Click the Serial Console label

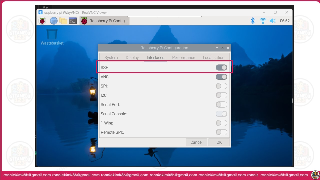[x=114, y=114]
